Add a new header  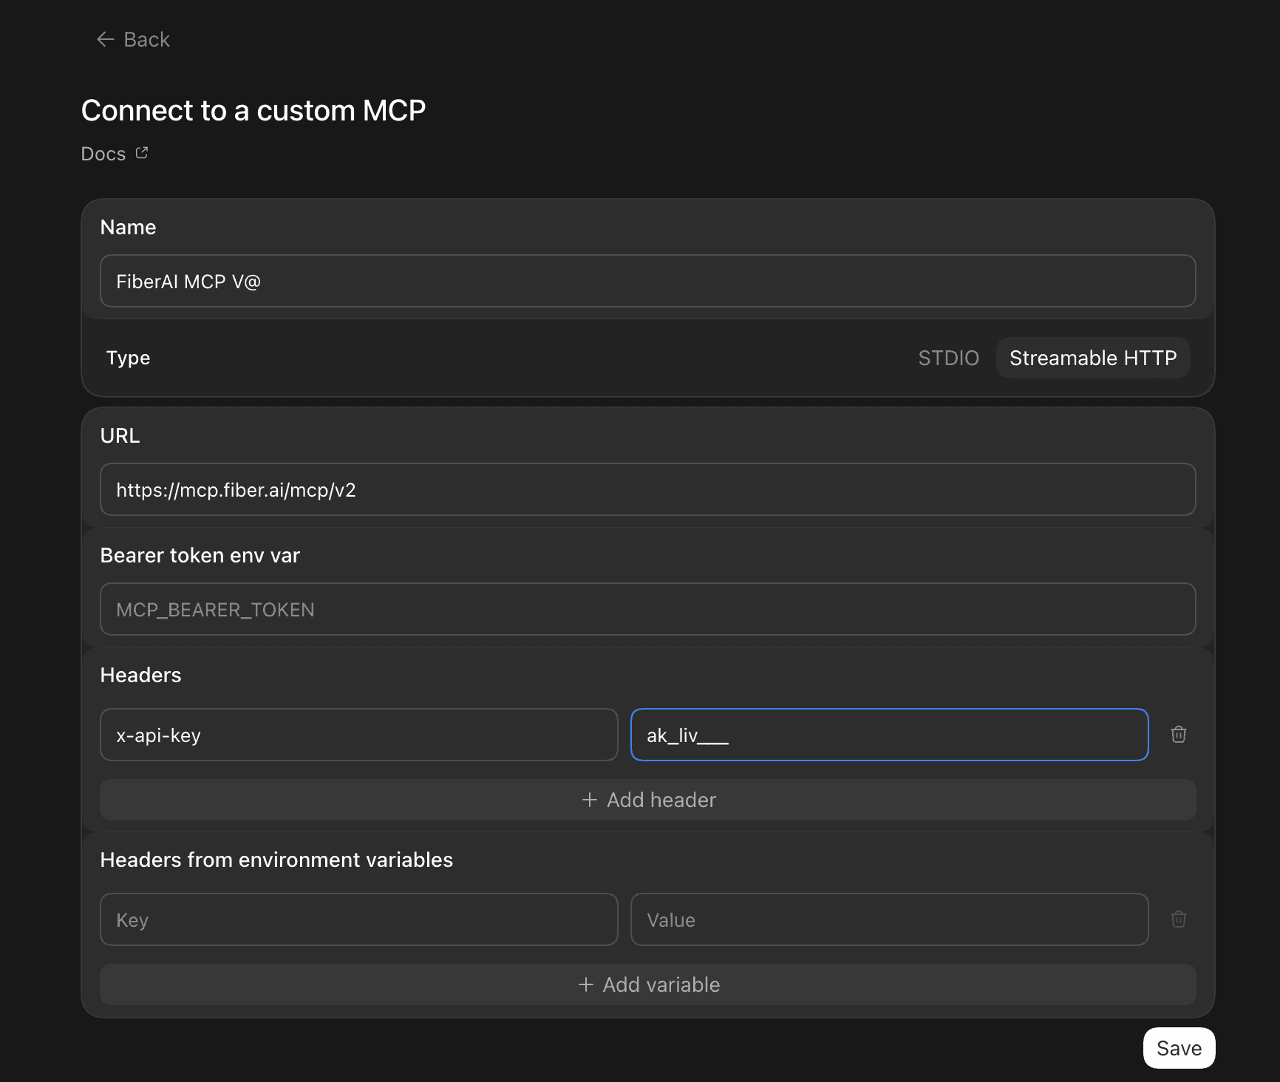[647, 800]
